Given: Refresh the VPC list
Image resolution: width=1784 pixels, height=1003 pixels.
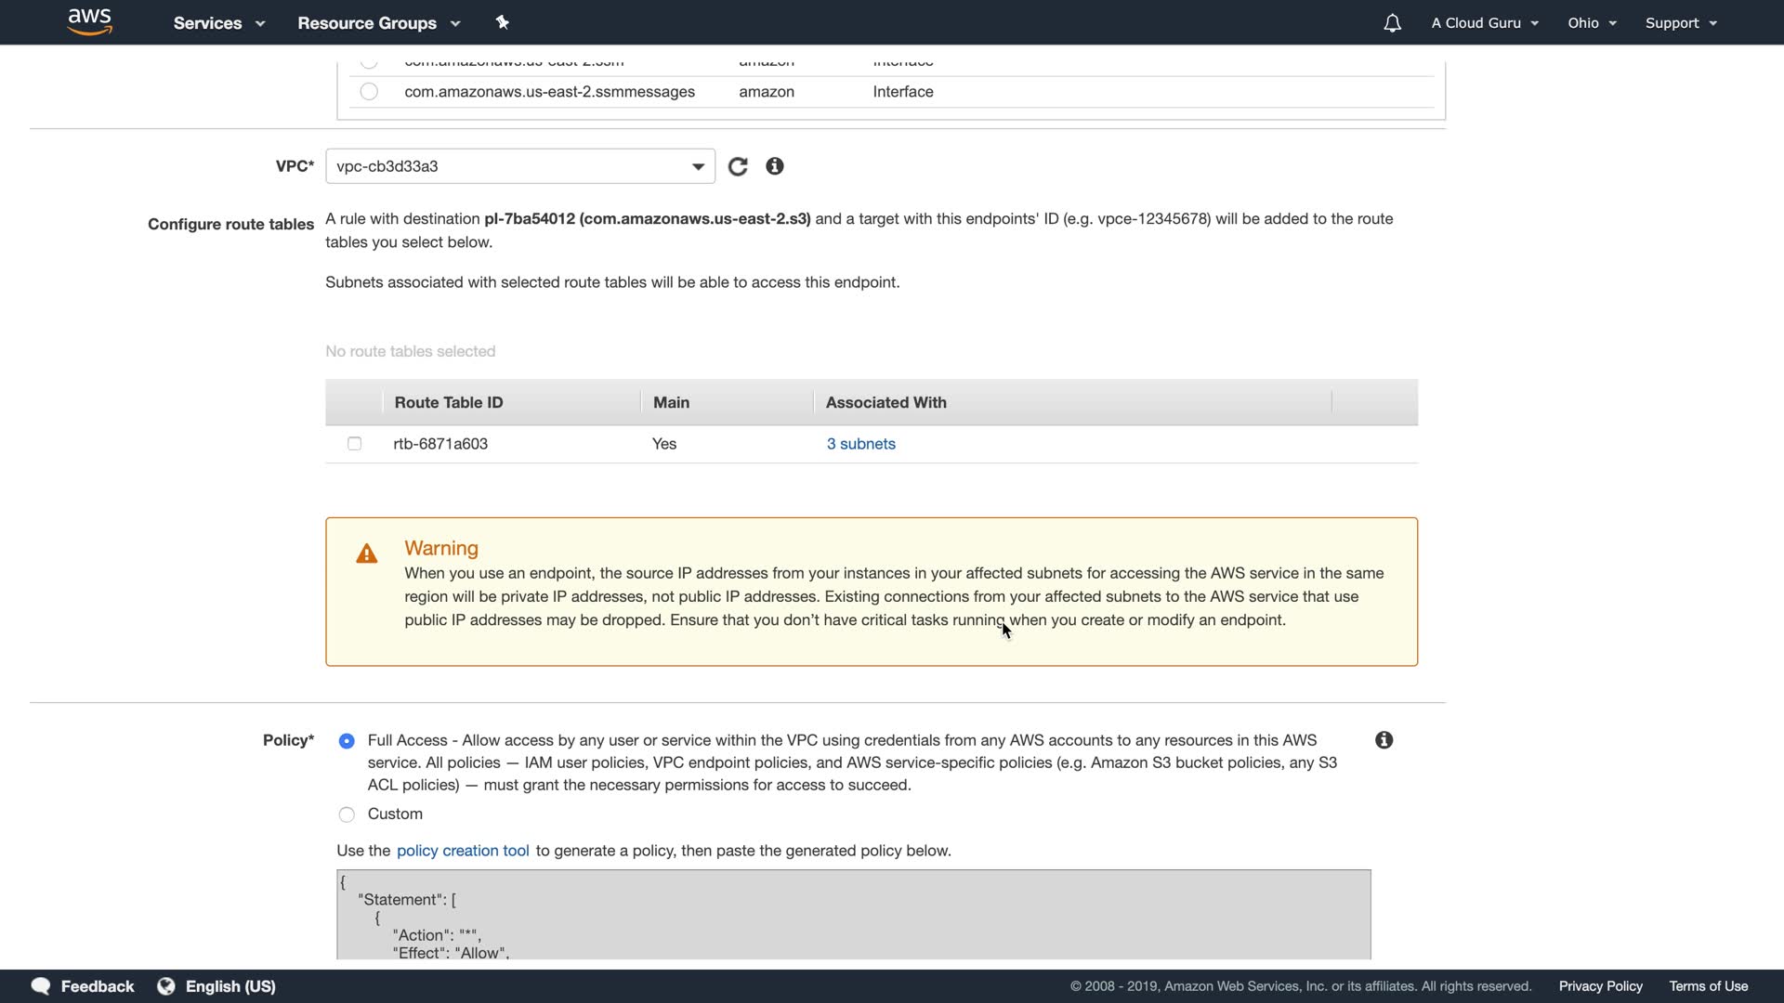Looking at the screenshot, I should tap(738, 166).
